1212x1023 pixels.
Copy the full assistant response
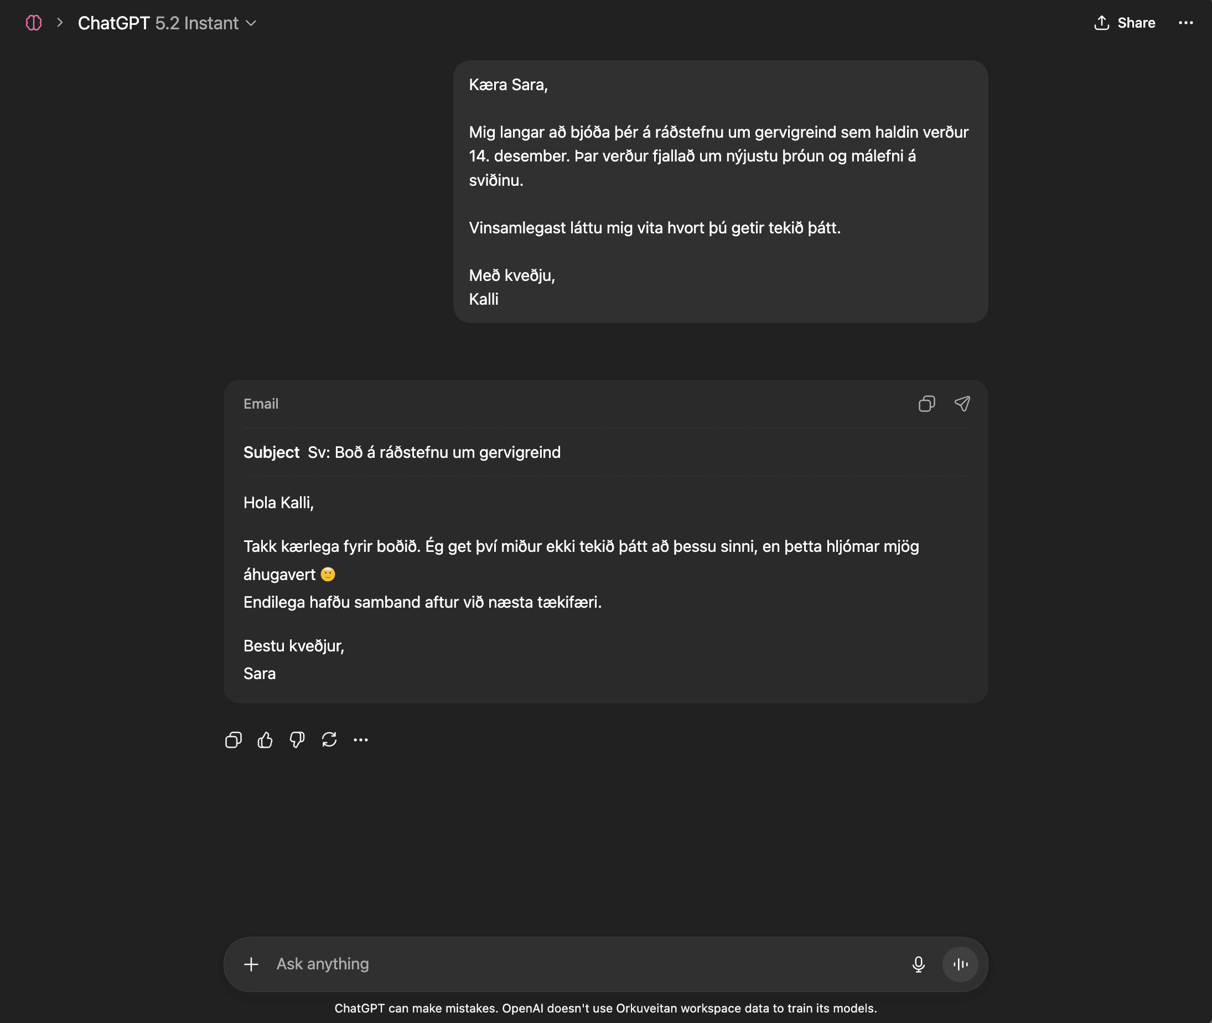coord(234,740)
